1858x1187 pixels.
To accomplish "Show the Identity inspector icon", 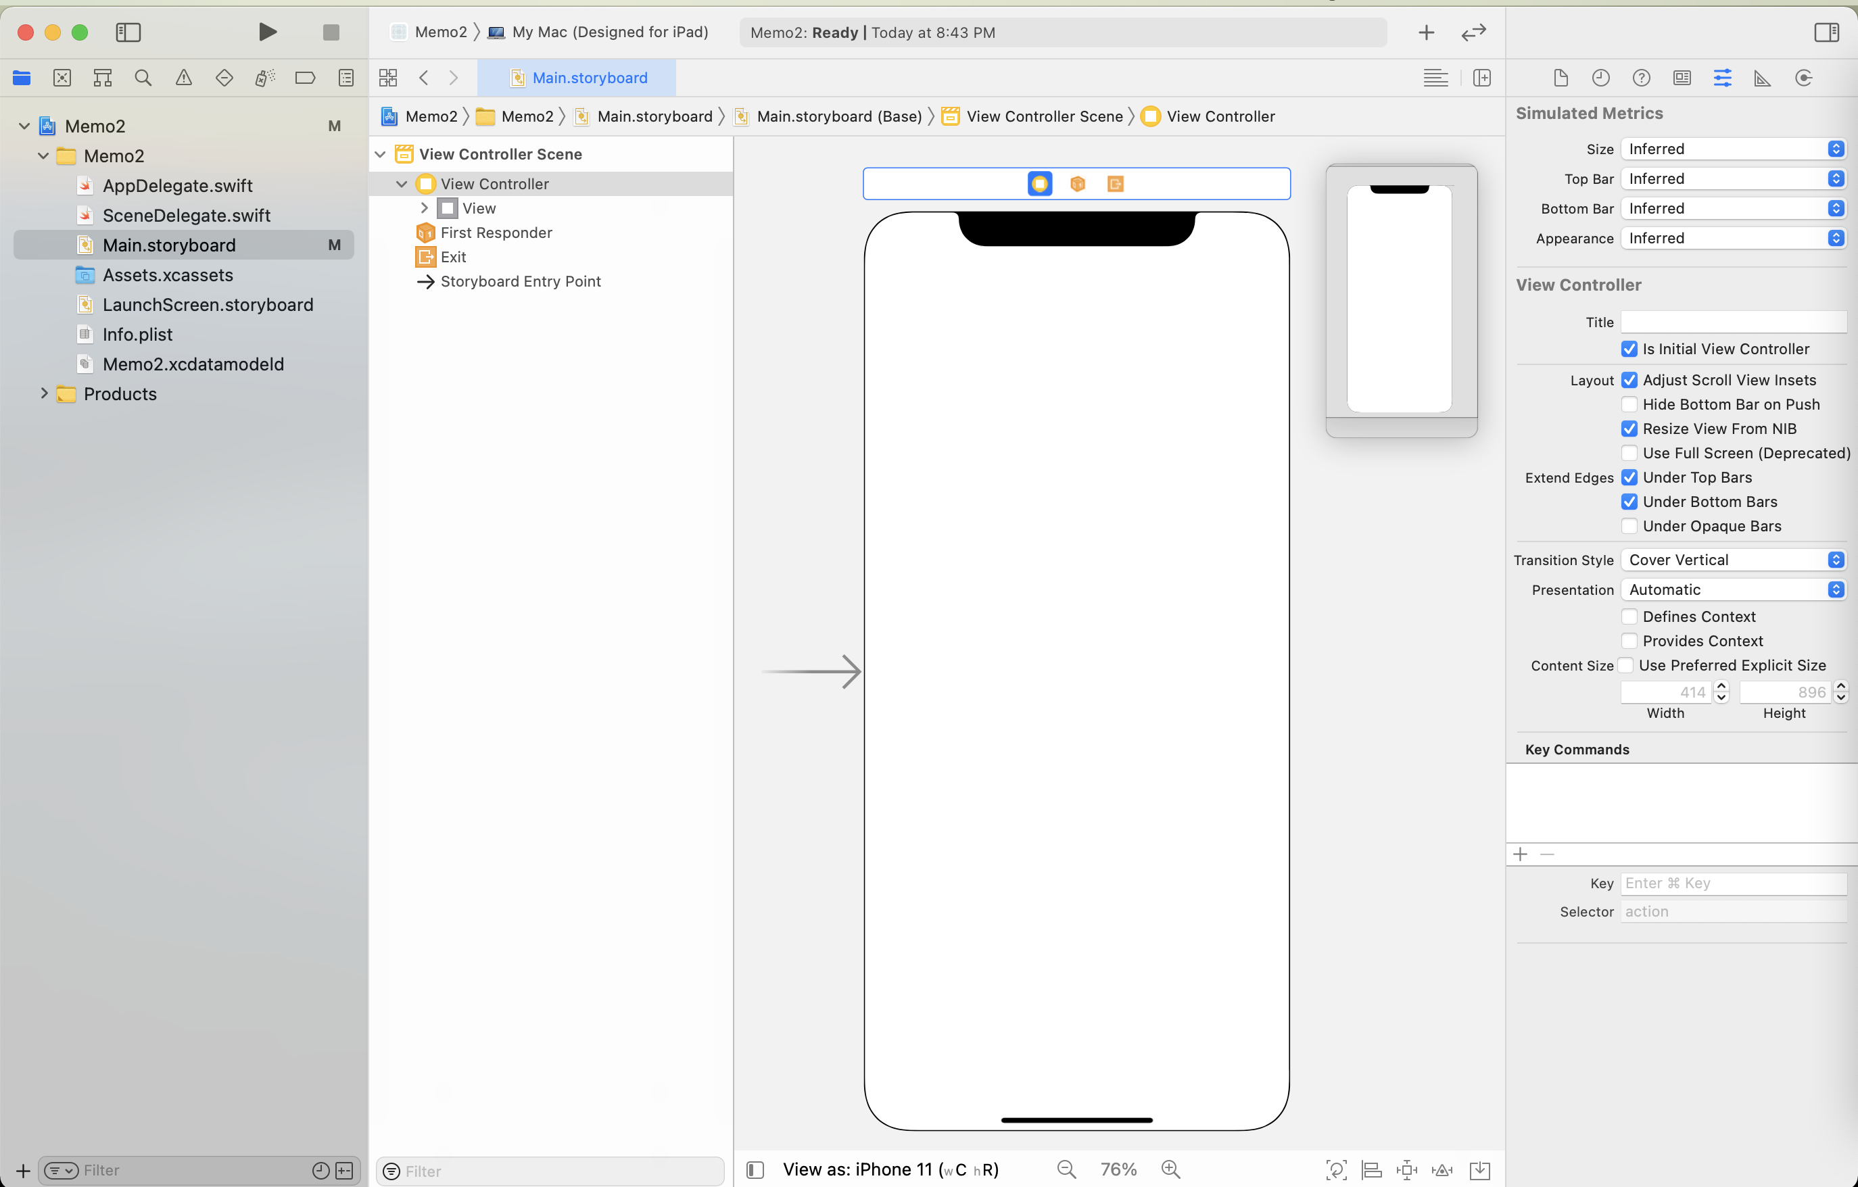I will (x=1682, y=78).
